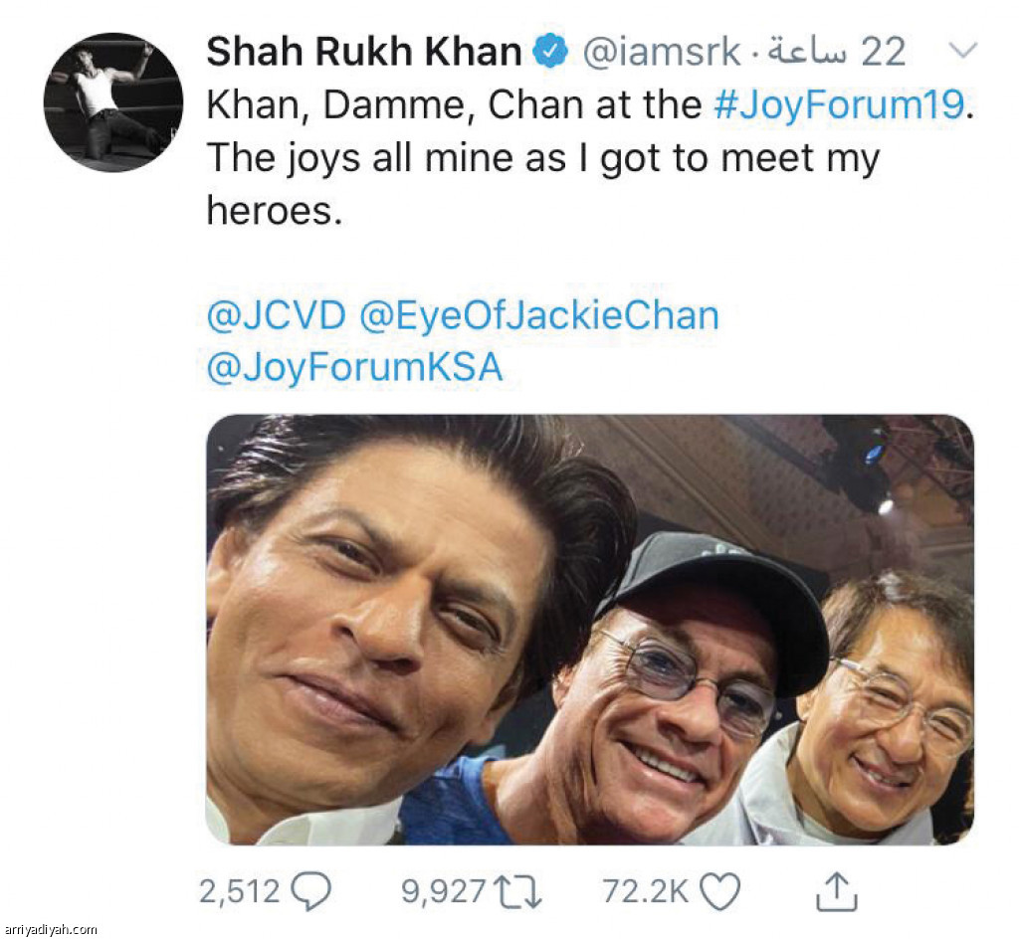
Task: Open the circular profile avatar
Action: click(x=112, y=102)
